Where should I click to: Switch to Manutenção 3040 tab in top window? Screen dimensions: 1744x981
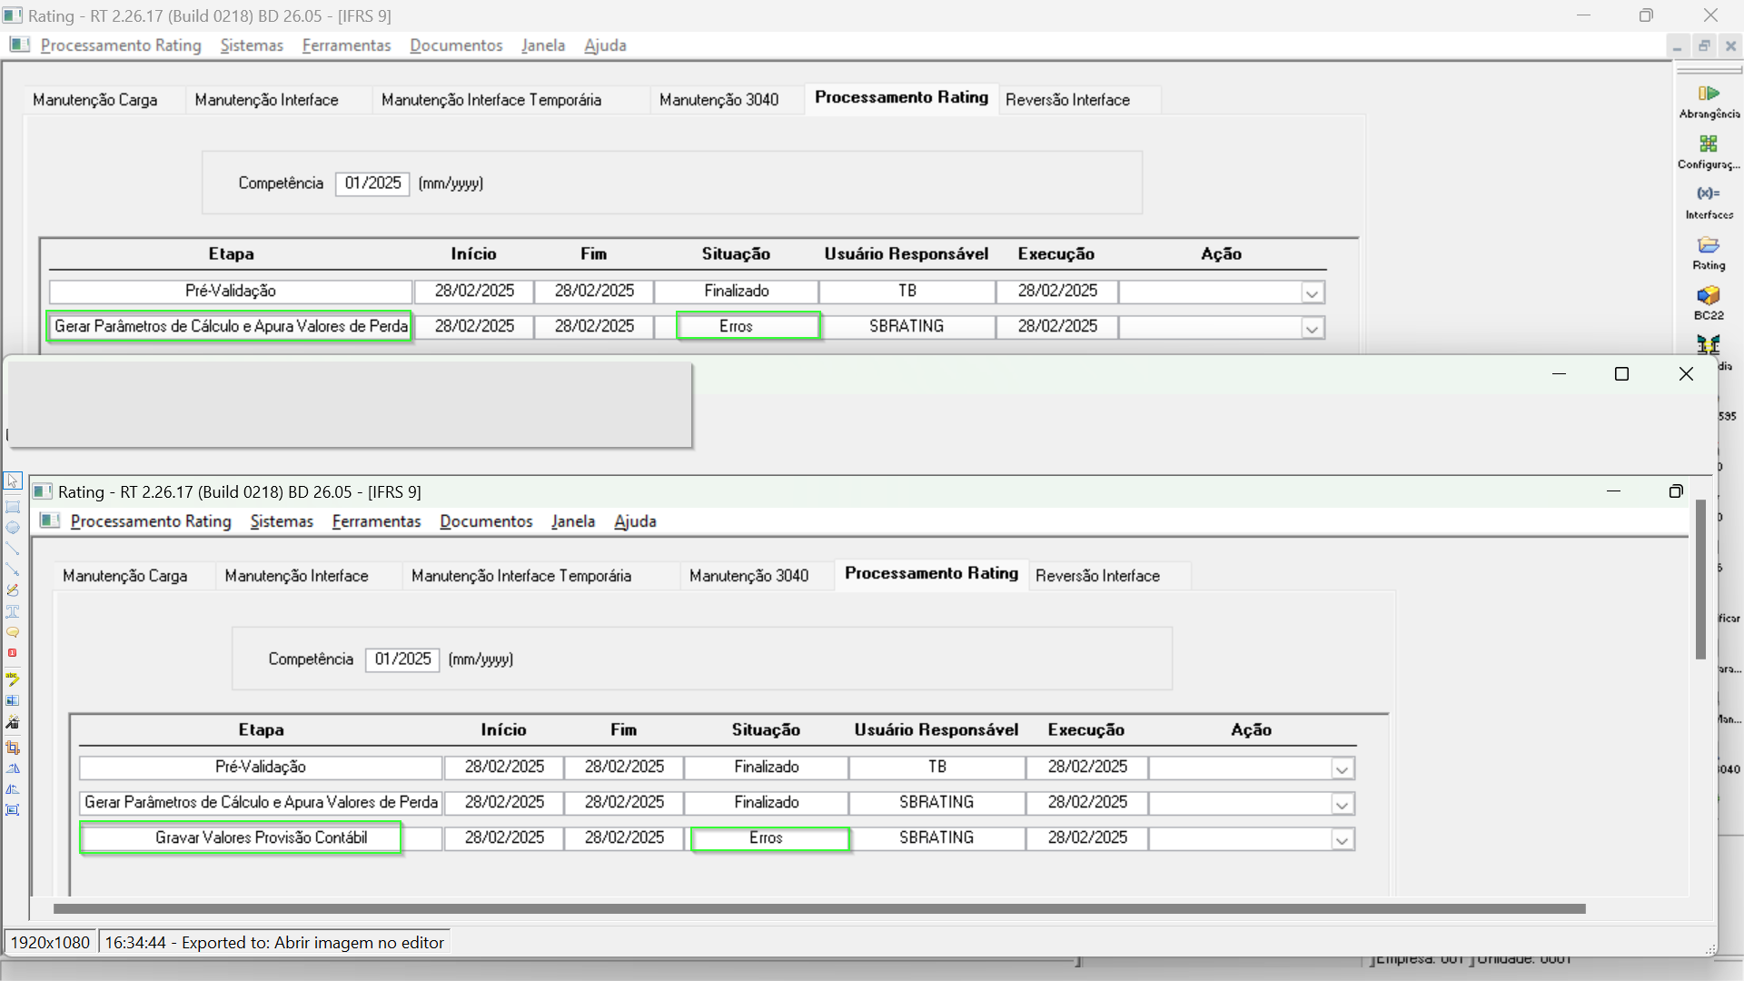[x=718, y=100]
